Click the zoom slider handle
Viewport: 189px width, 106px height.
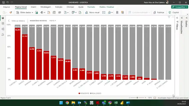[137, 98]
